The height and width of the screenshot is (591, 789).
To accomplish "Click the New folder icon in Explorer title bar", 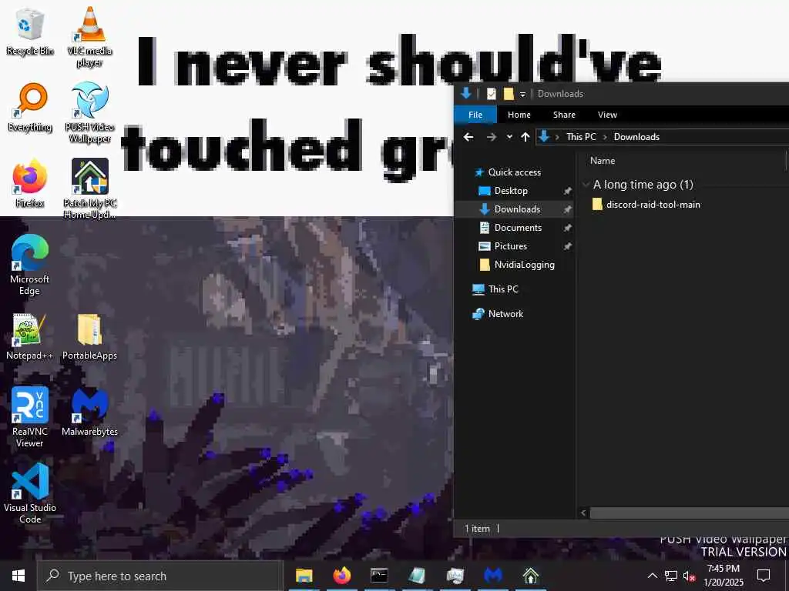I will pos(509,94).
